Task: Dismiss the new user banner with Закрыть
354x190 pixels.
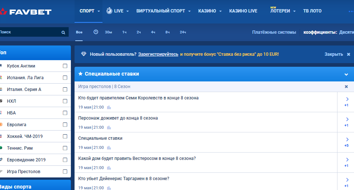Action: tap(337, 54)
